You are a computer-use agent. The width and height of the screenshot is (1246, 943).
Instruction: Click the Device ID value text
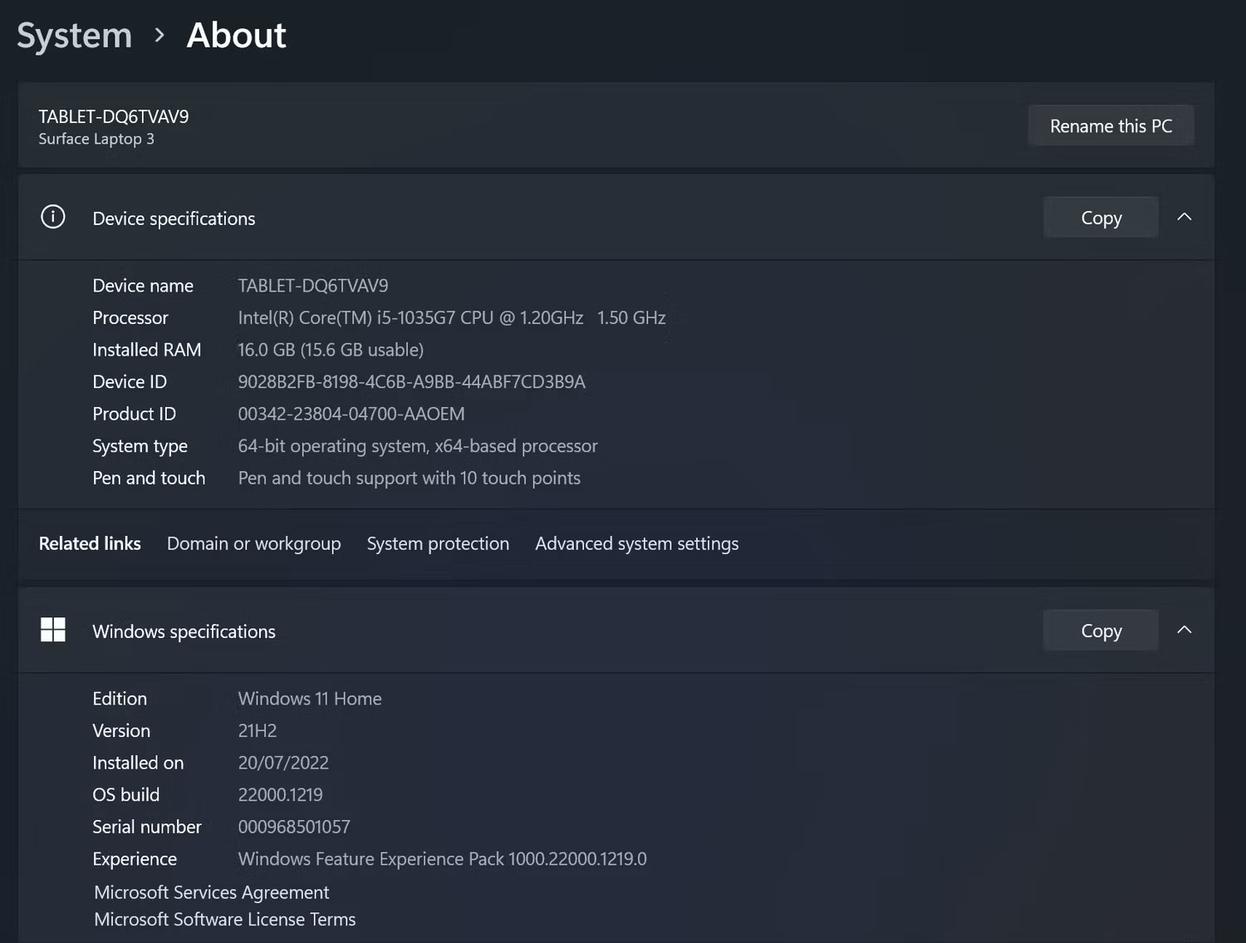(x=411, y=382)
